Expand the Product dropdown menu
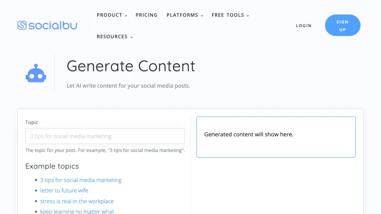Screen dimensions: 381x214 (x=112, y=15)
